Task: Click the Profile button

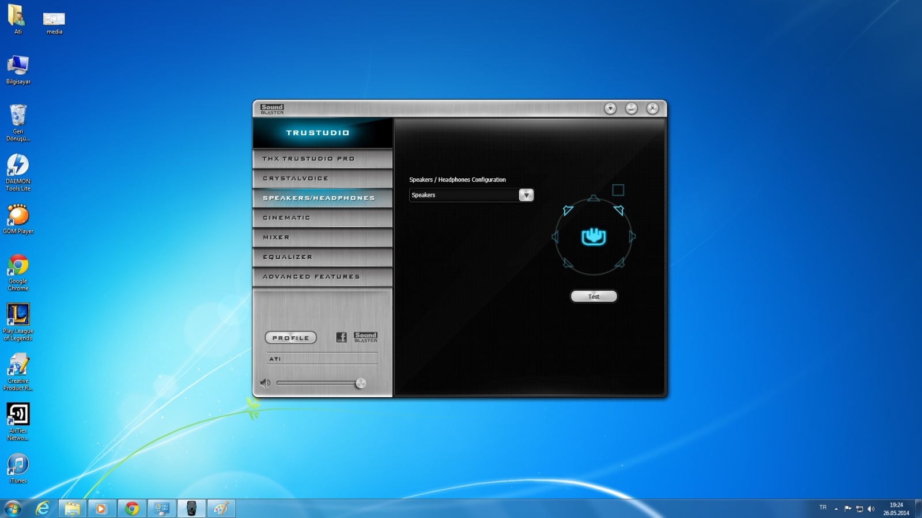Action: coord(290,338)
